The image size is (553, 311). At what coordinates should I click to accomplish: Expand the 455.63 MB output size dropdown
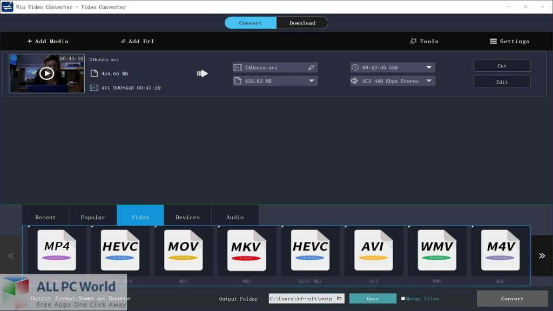click(311, 81)
